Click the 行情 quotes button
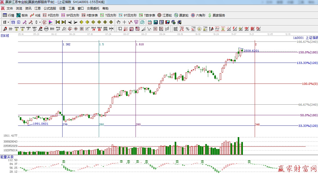This screenshot has height=175, width=318. pos(8,15)
